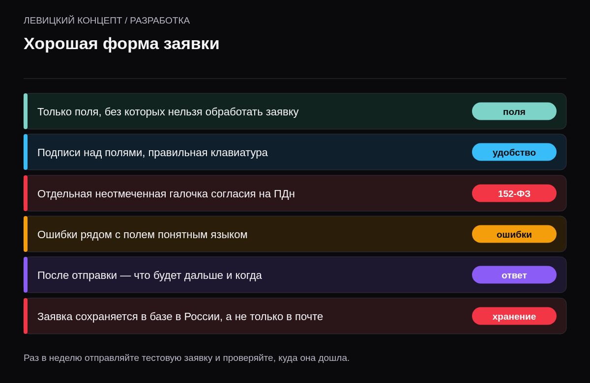Select text 'Отдельная неотмеченная галочка согласия на ПДн'
590x383 pixels.
[x=166, y=194]
